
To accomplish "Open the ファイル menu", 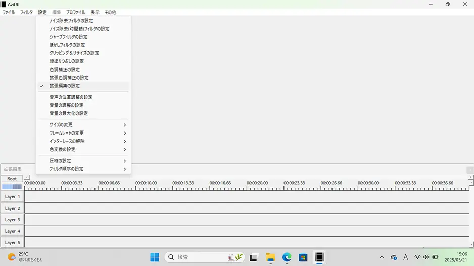I will coord(9,12).
